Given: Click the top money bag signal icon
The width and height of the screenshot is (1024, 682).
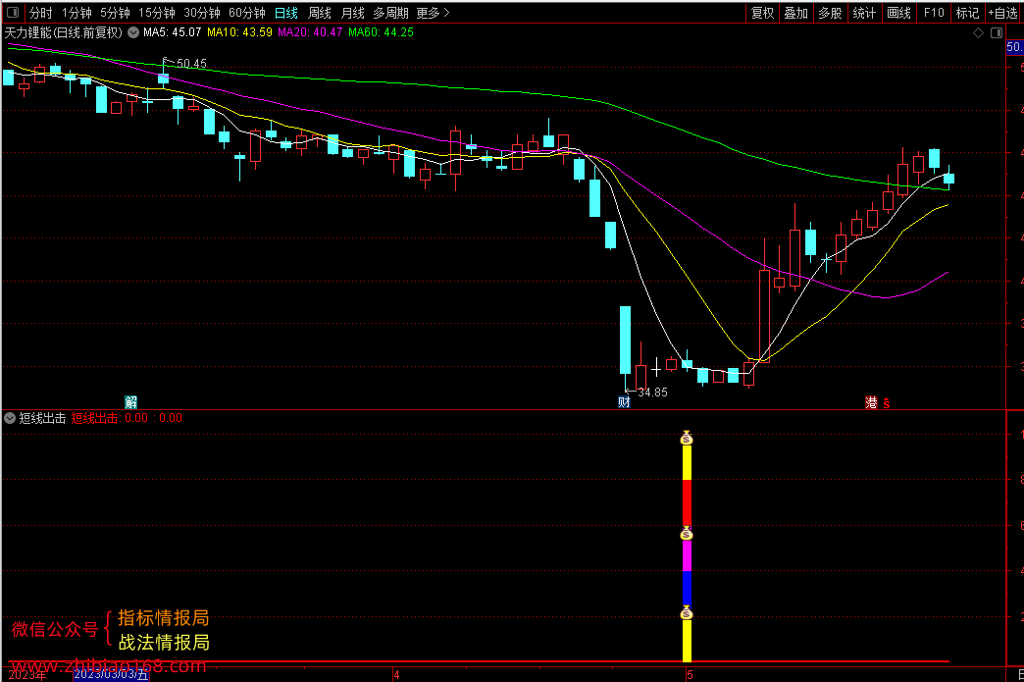Looking at the screenshot, I should [x=687, y=439].
